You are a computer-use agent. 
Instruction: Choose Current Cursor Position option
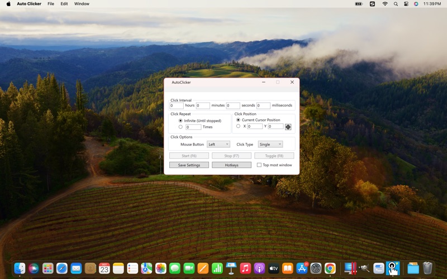239,120
